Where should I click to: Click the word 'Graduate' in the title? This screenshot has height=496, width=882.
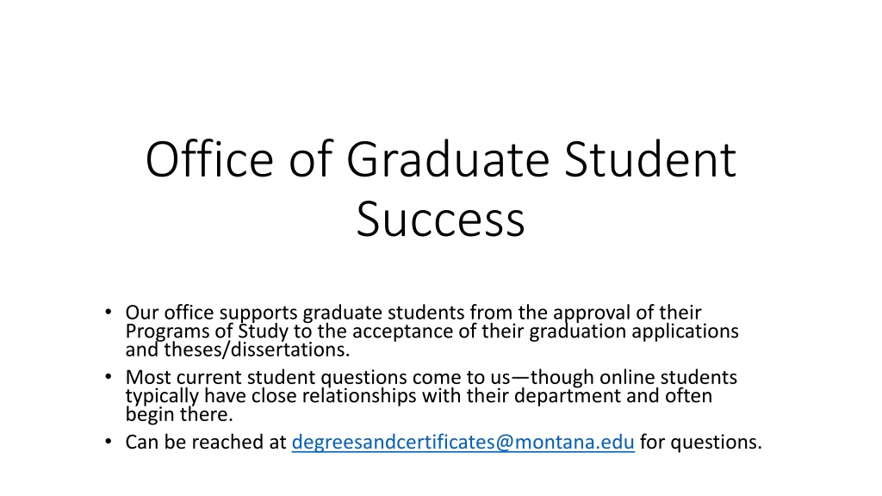tap(448, 159)
